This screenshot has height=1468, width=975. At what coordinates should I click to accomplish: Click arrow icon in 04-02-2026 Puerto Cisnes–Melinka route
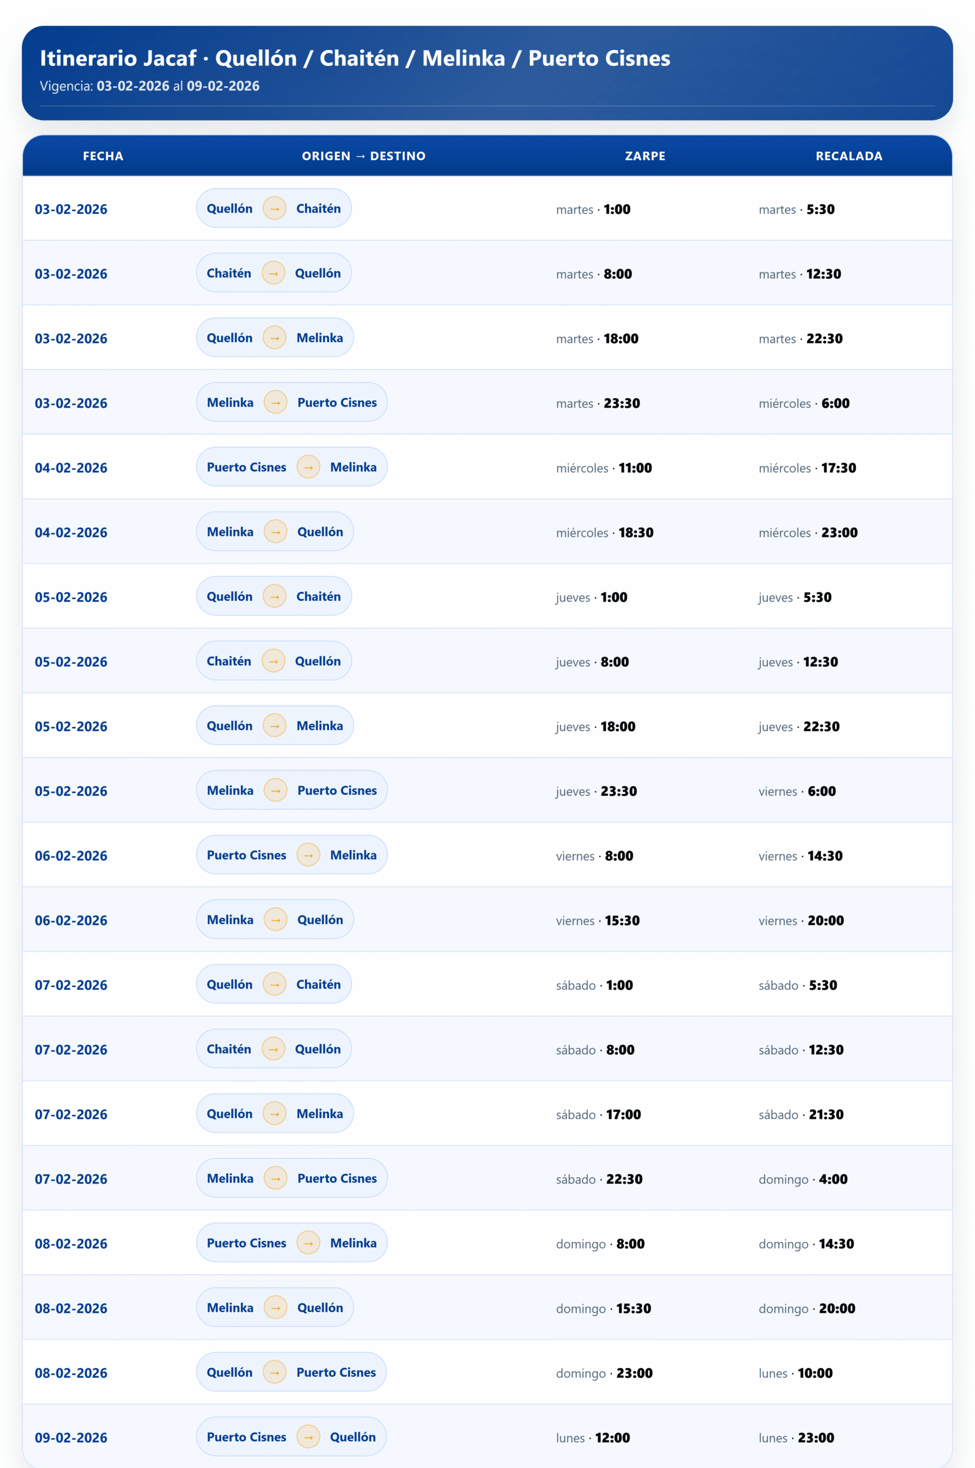coord(308,467)
